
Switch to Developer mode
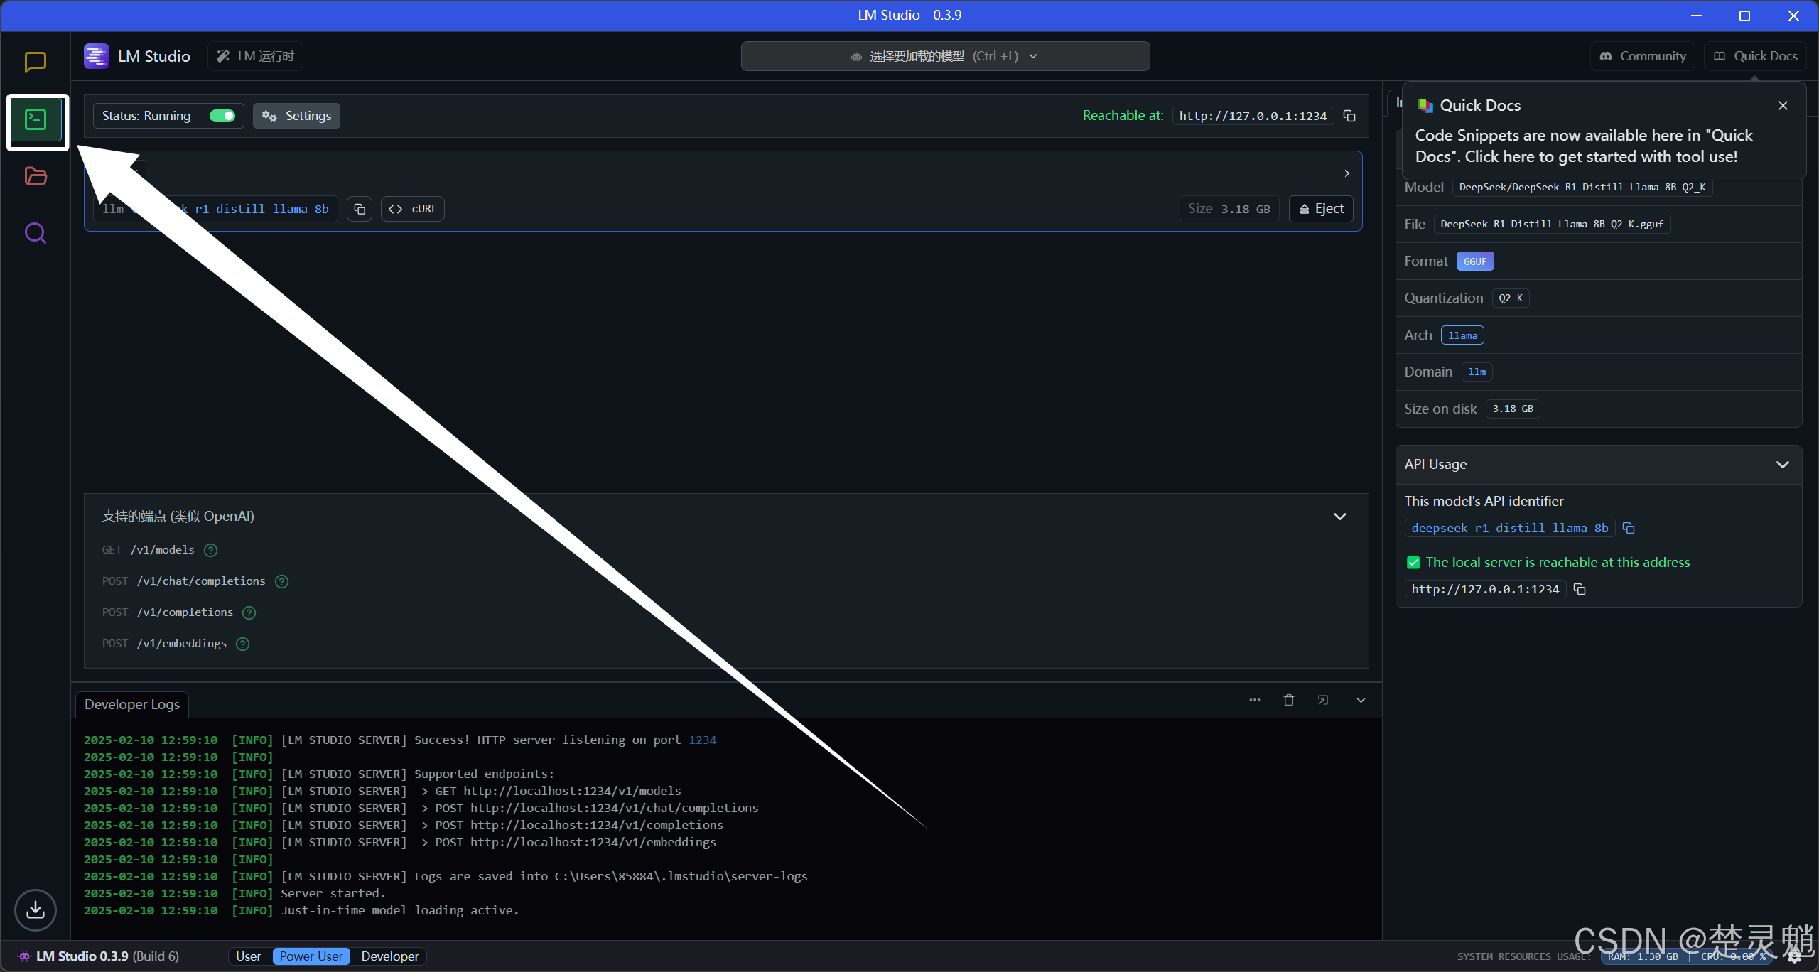[x=389, y=956]
